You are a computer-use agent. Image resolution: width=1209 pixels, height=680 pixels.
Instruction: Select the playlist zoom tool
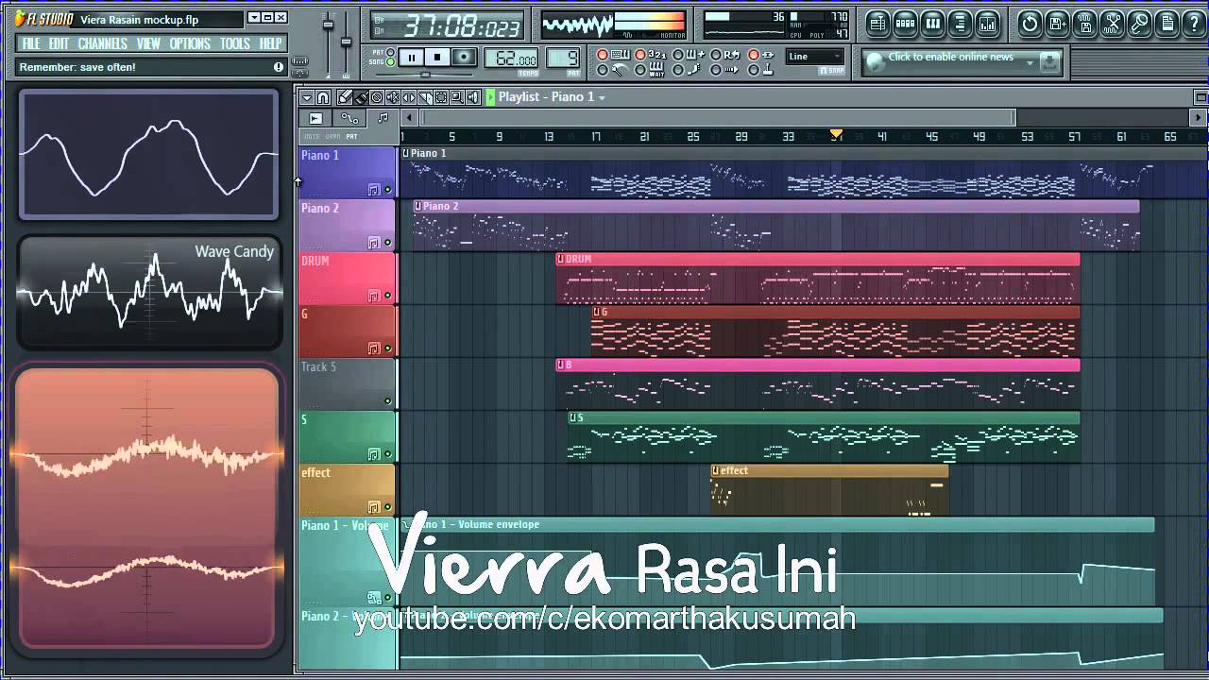[457, 97]
